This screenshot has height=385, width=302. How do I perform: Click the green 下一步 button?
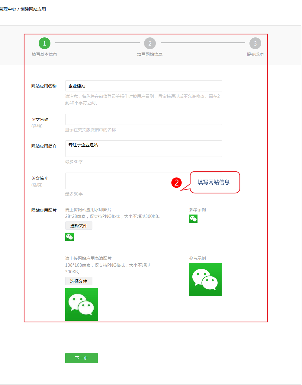click(x=82, y=358)
